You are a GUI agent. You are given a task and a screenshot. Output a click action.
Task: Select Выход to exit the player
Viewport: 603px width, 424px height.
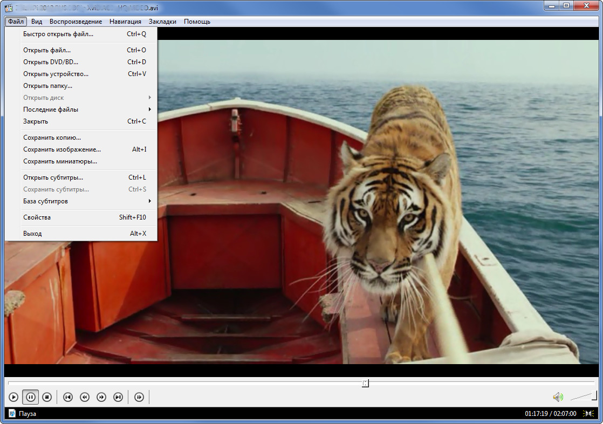point(81,234)
